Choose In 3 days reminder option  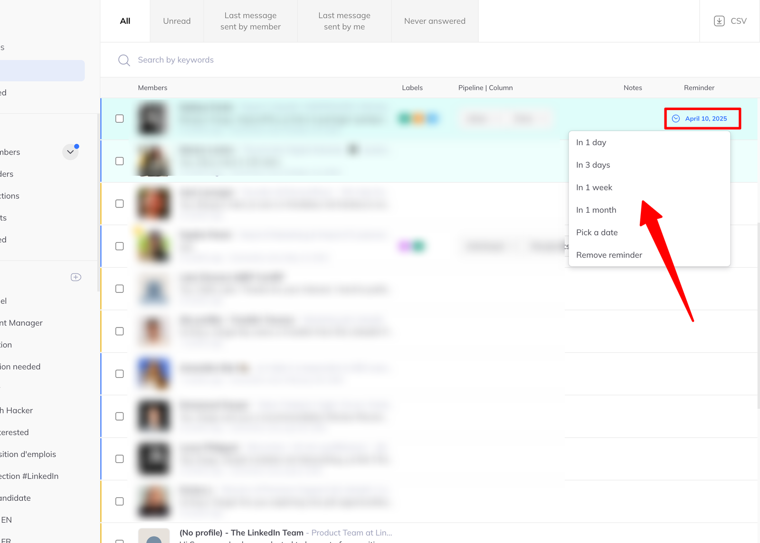click(649, 165)
